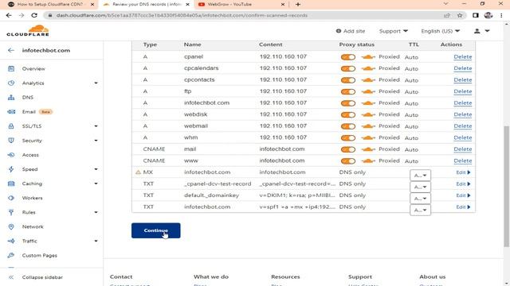Viewport: 510px width, 286px height.
Task: Toggle proxy for mail CNAME record
Action: 348,149
